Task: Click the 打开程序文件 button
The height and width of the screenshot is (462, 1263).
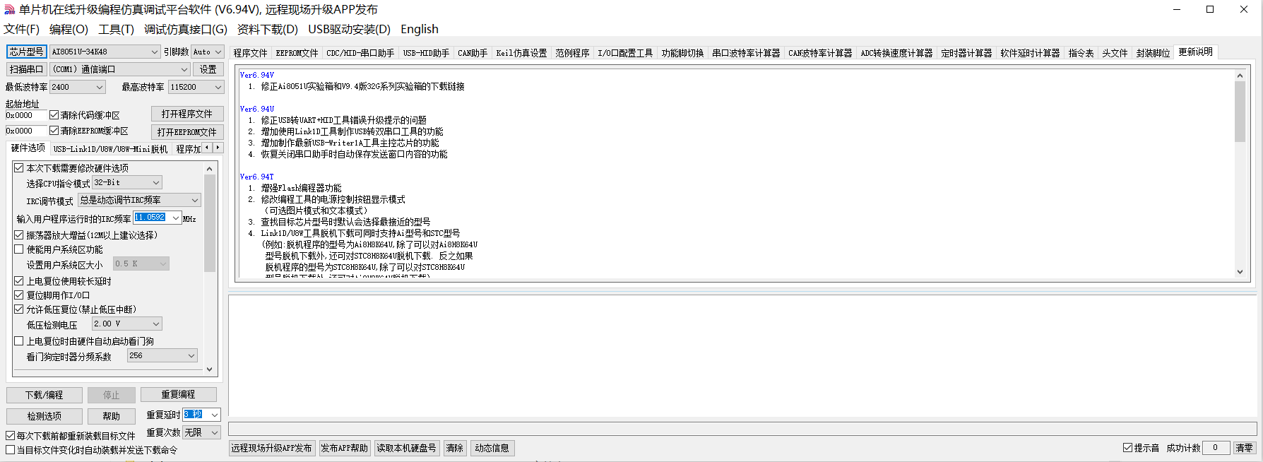Action: [187, 114]
